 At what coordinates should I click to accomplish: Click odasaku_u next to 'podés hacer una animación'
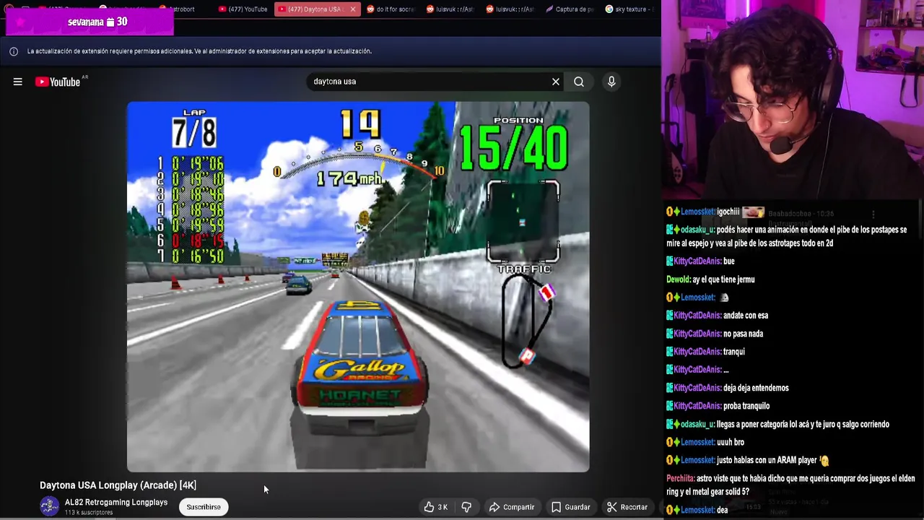tap(697, 230)
